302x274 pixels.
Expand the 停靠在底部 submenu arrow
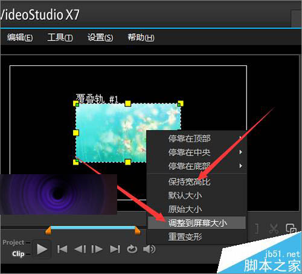coord(240,166)
